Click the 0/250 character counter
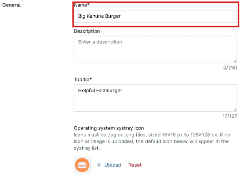 click(230, 68)
